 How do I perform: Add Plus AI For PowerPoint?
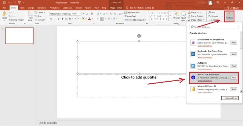pyautogui.click(x=234, y=78)
